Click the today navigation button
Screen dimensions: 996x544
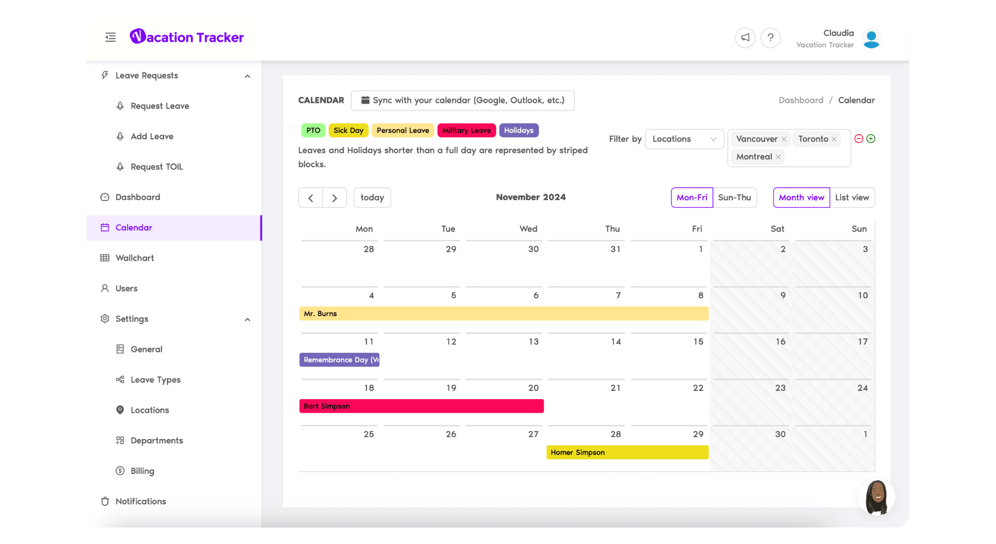[373, 197]
